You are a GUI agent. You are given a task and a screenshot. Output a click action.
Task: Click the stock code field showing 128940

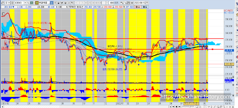tap(19, 3)
